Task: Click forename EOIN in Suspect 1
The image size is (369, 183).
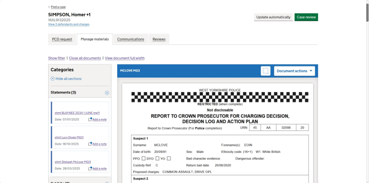Action: pos(248,145)
